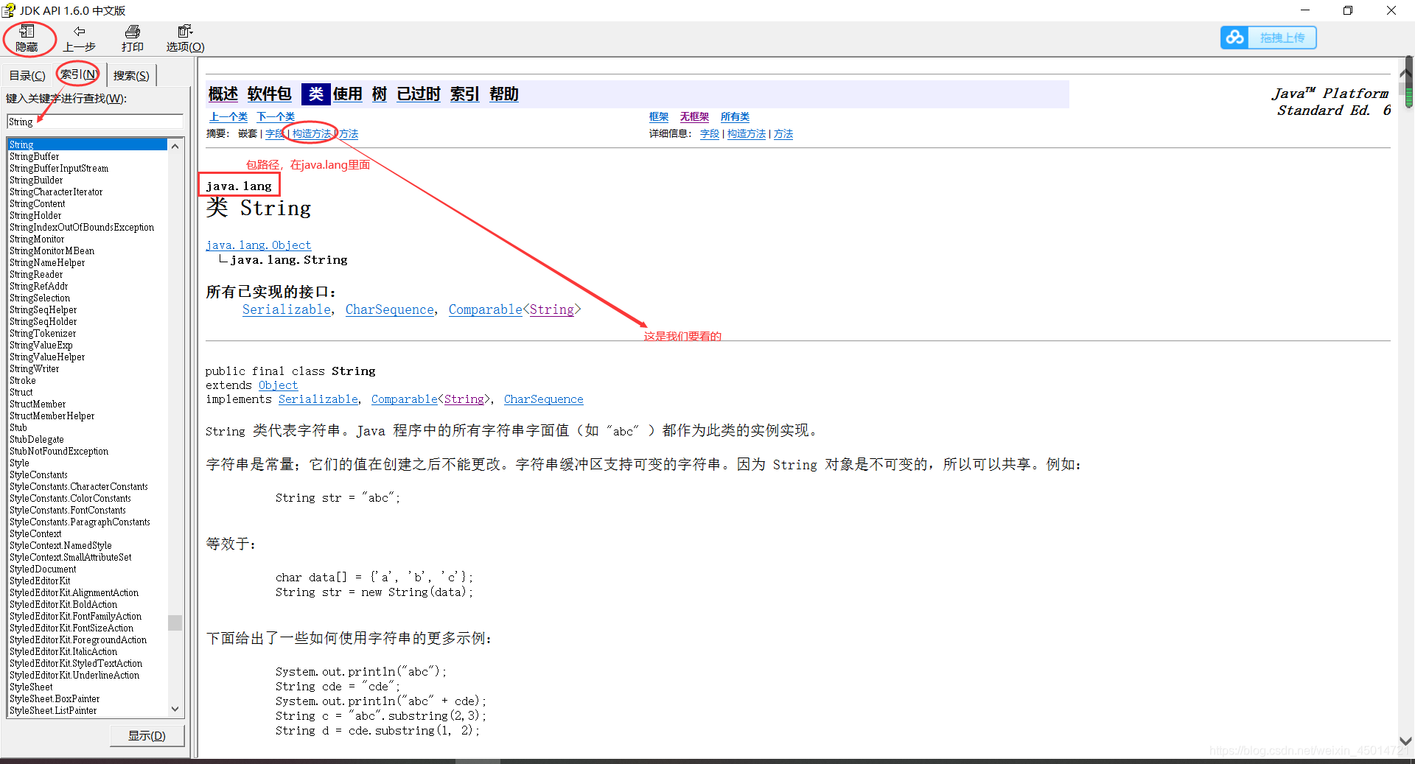
Task: Click the 拖拽上传 upload button
Action: 1282,38
